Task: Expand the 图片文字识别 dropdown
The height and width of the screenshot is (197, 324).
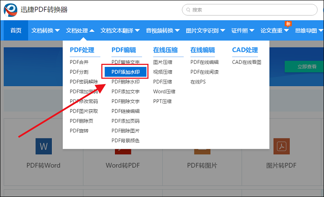Action: coord(205,31)
